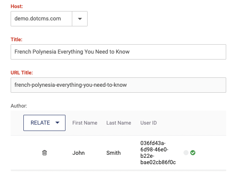Click the user ID starting 036fd43a

click(158, 153)
